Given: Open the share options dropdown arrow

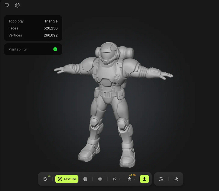Looking at the screenshot, I should point(135,179).
